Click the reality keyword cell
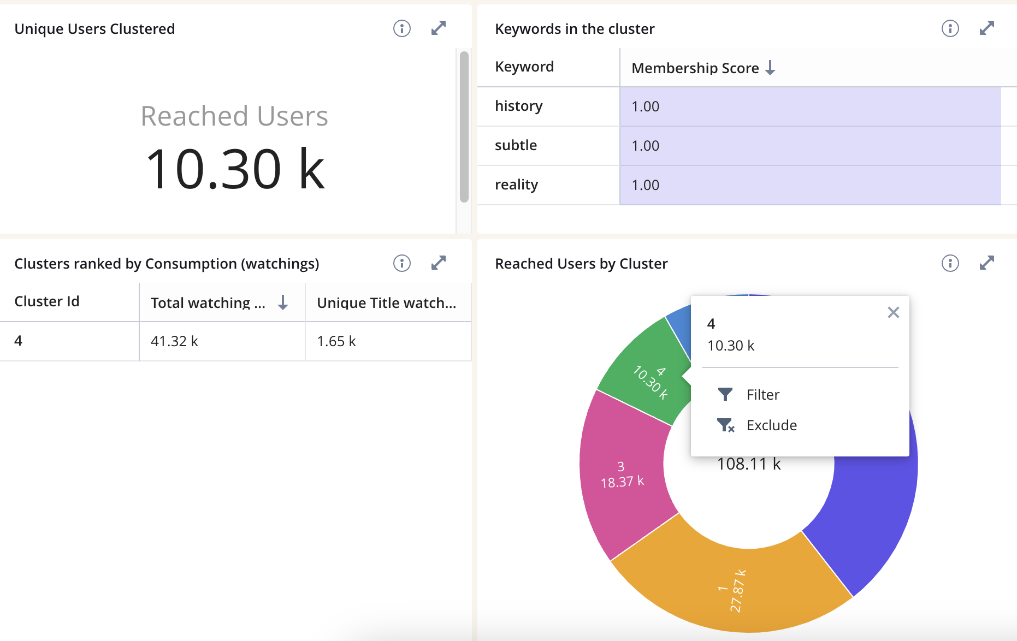The width and height of the screenshot is (1017, 641). coord(548,185)
